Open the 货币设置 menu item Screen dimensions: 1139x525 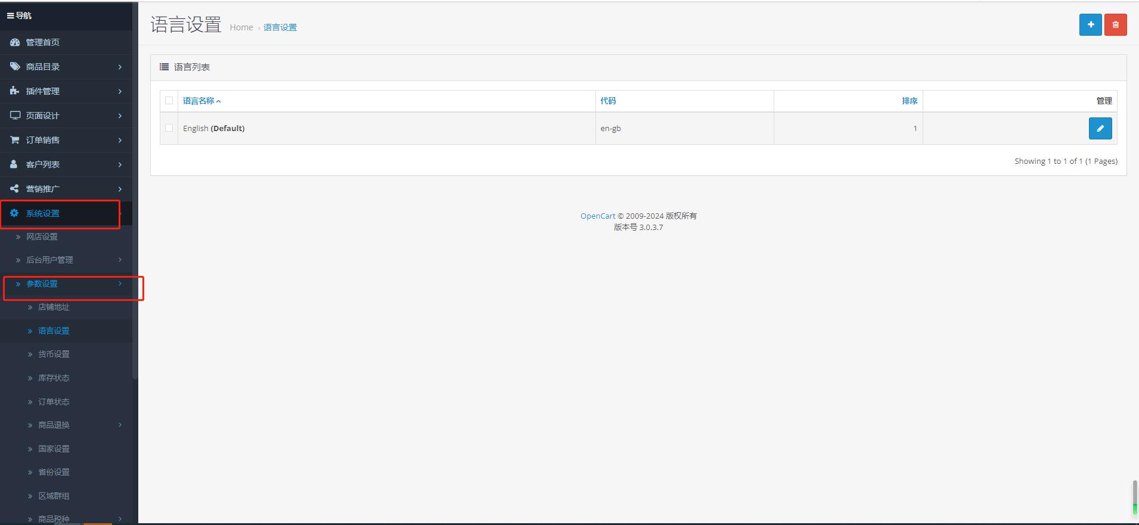pyautogui.click(x=54, y=354)
